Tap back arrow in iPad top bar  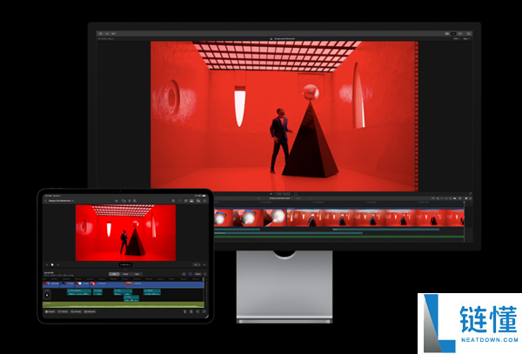46,200
